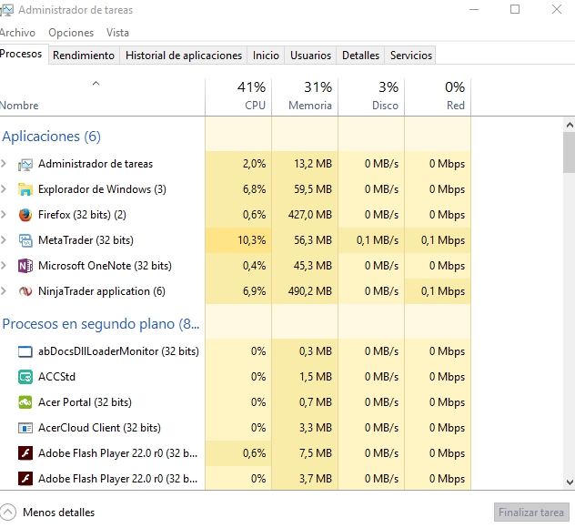Select the Firefox (32 bits) (2) row name
Viewport: 575px width, 528px height.
82,215
